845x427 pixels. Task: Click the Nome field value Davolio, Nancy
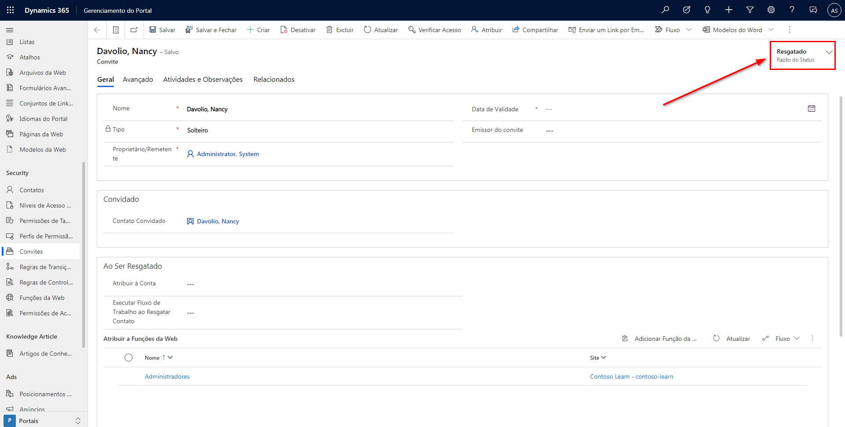point(207,109)
